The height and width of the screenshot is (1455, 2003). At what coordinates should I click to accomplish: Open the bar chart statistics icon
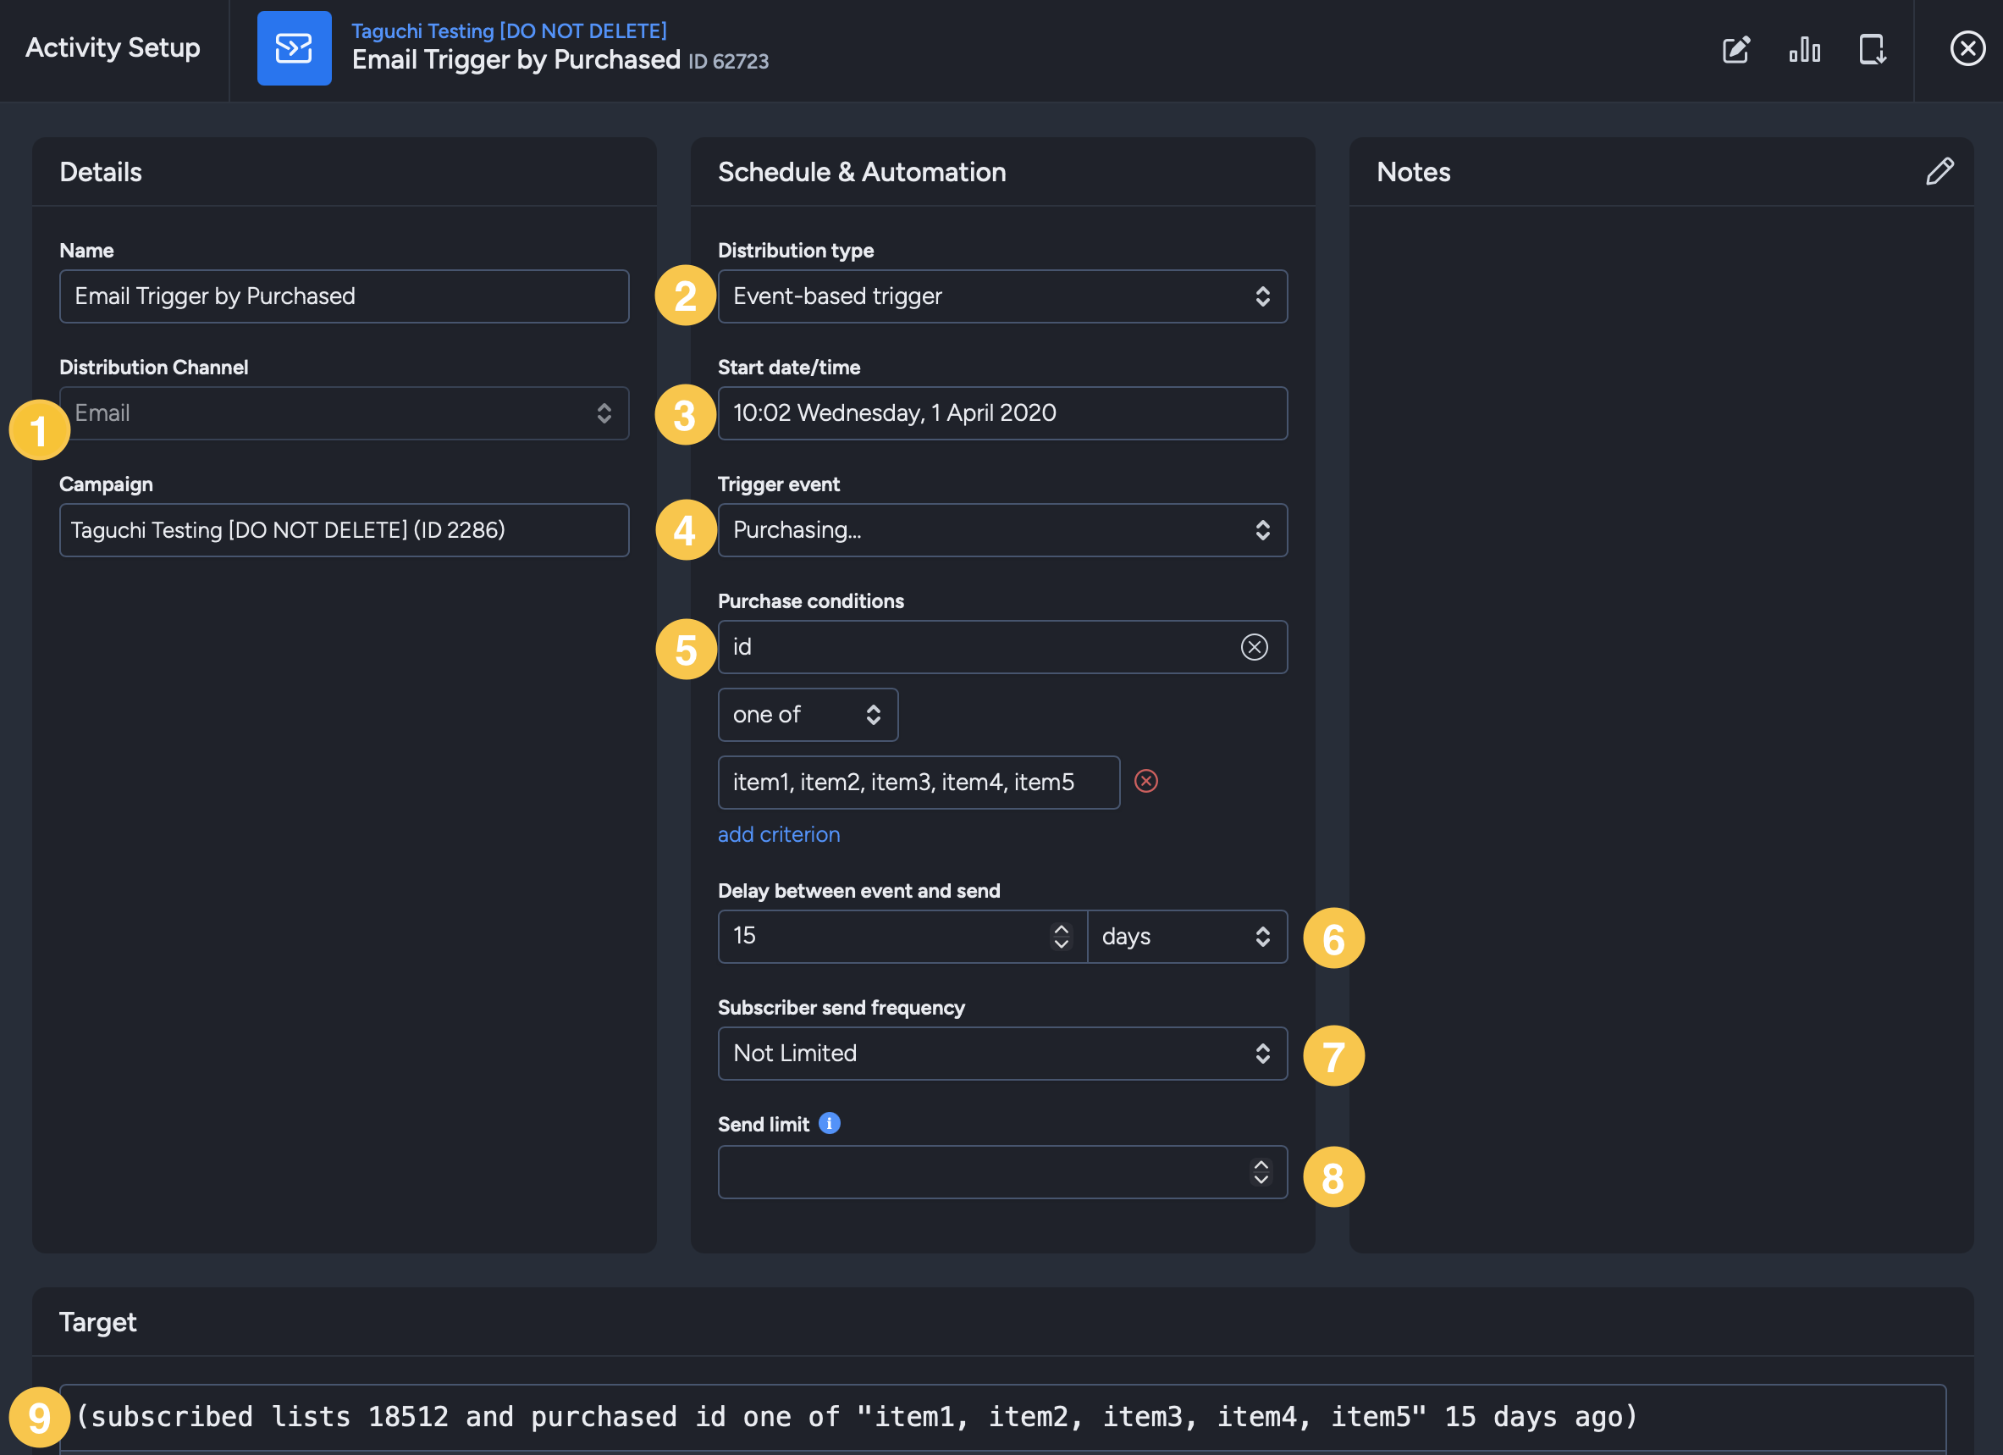tap(1804, 49)
